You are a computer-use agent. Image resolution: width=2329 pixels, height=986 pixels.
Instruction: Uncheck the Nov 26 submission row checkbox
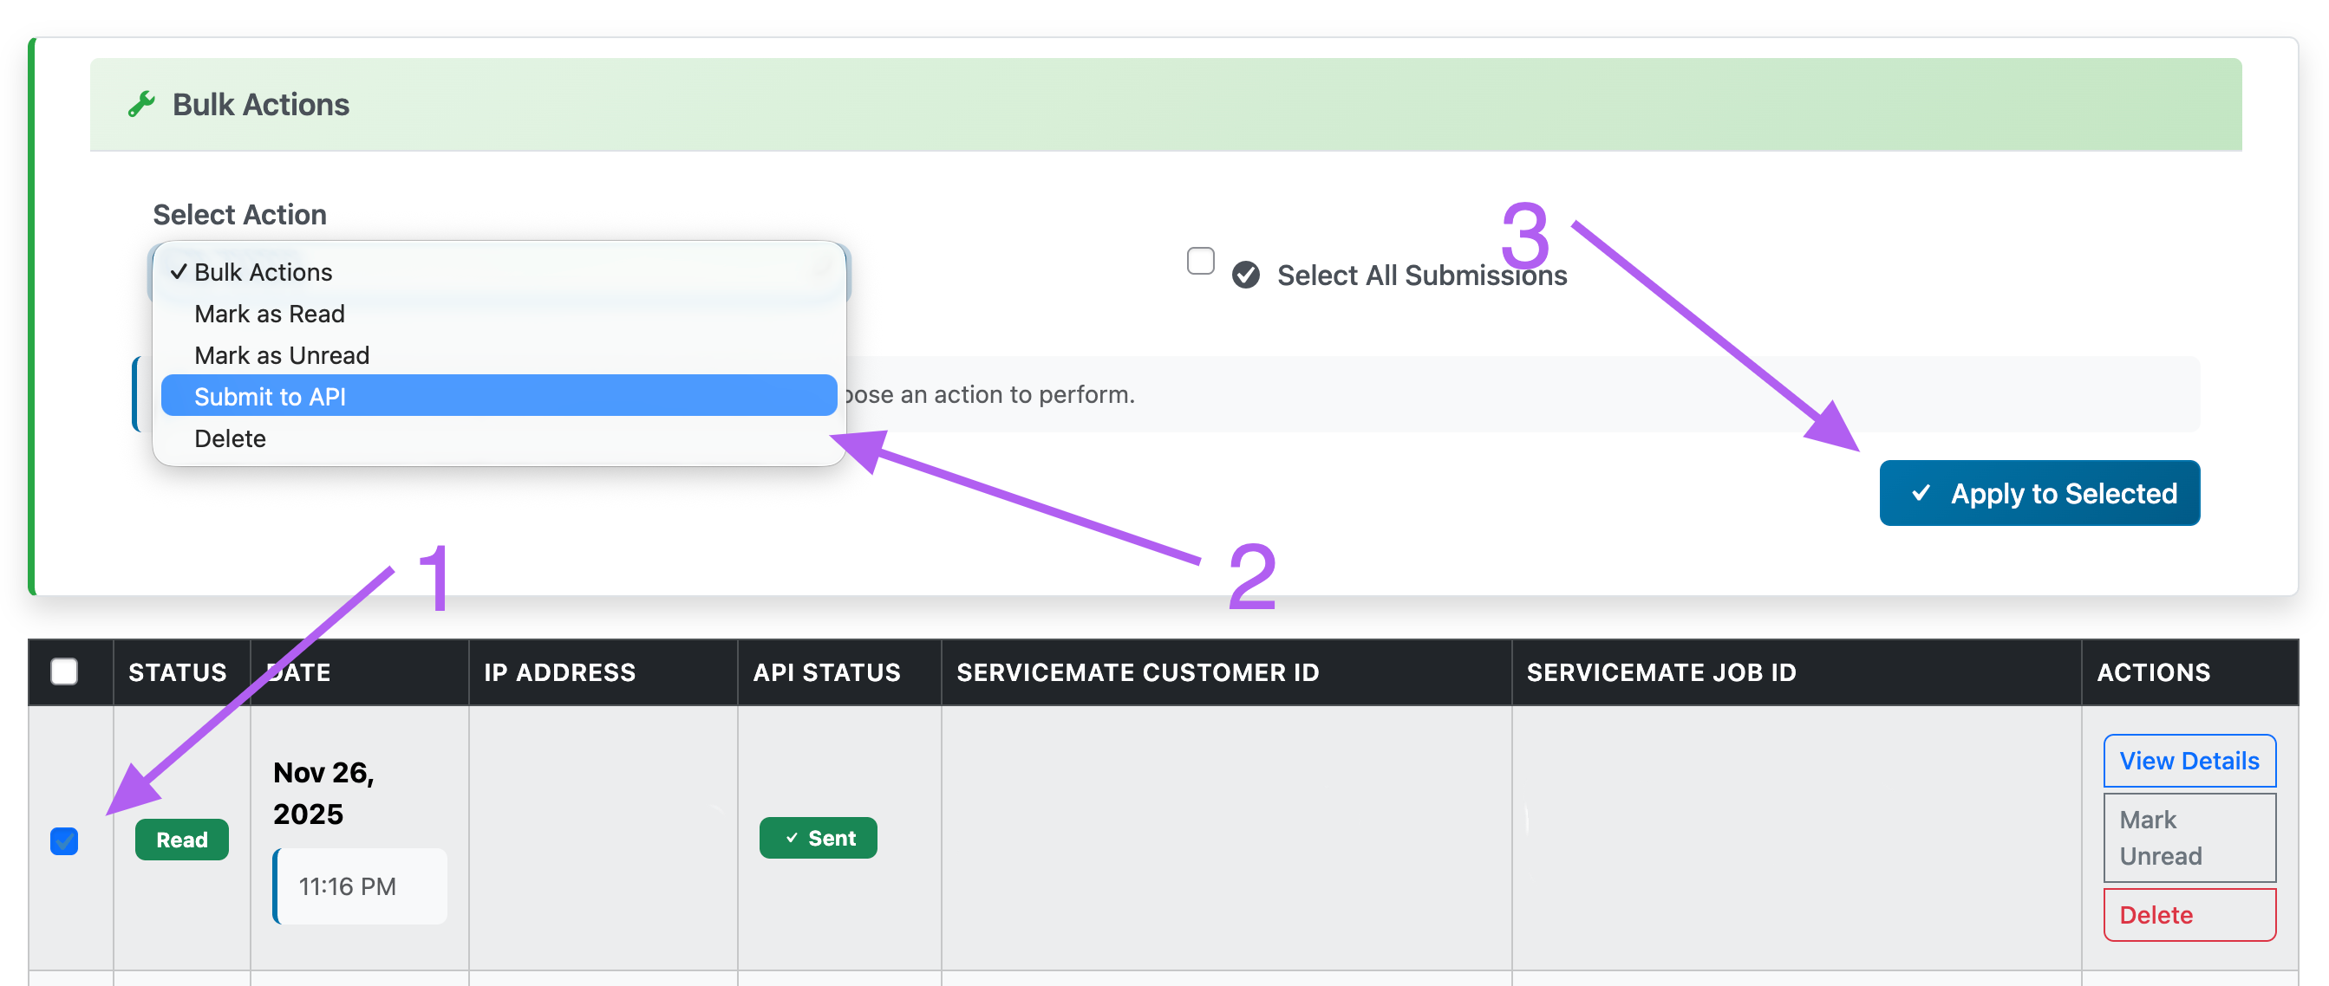pos(64,840)
